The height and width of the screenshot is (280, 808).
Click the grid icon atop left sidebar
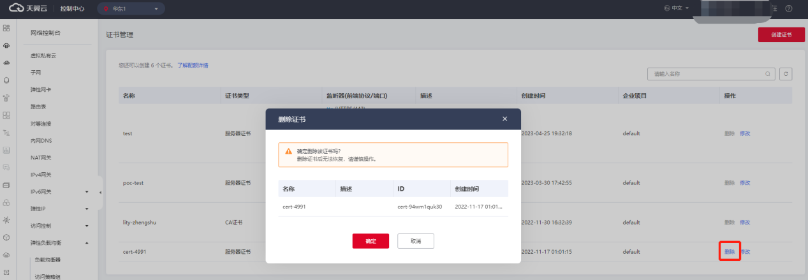click(x=6, y=29)
